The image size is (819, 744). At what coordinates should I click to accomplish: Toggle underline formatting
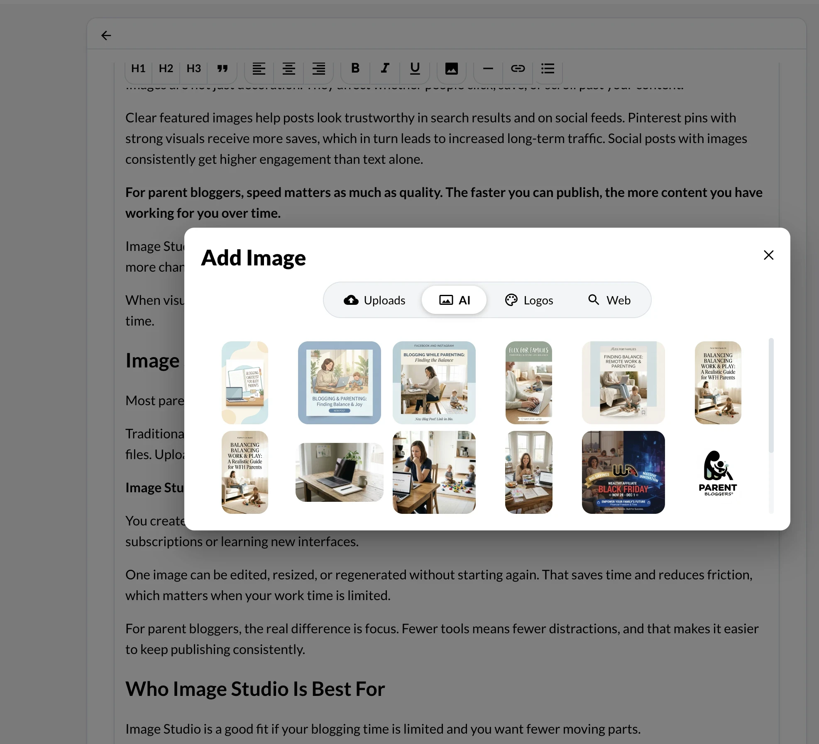point(415,68)
